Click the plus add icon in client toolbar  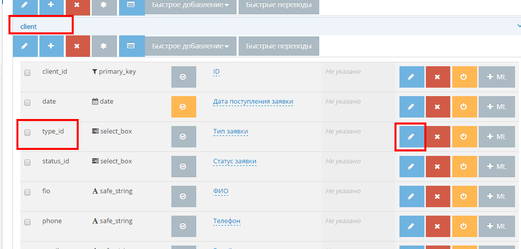51,46
